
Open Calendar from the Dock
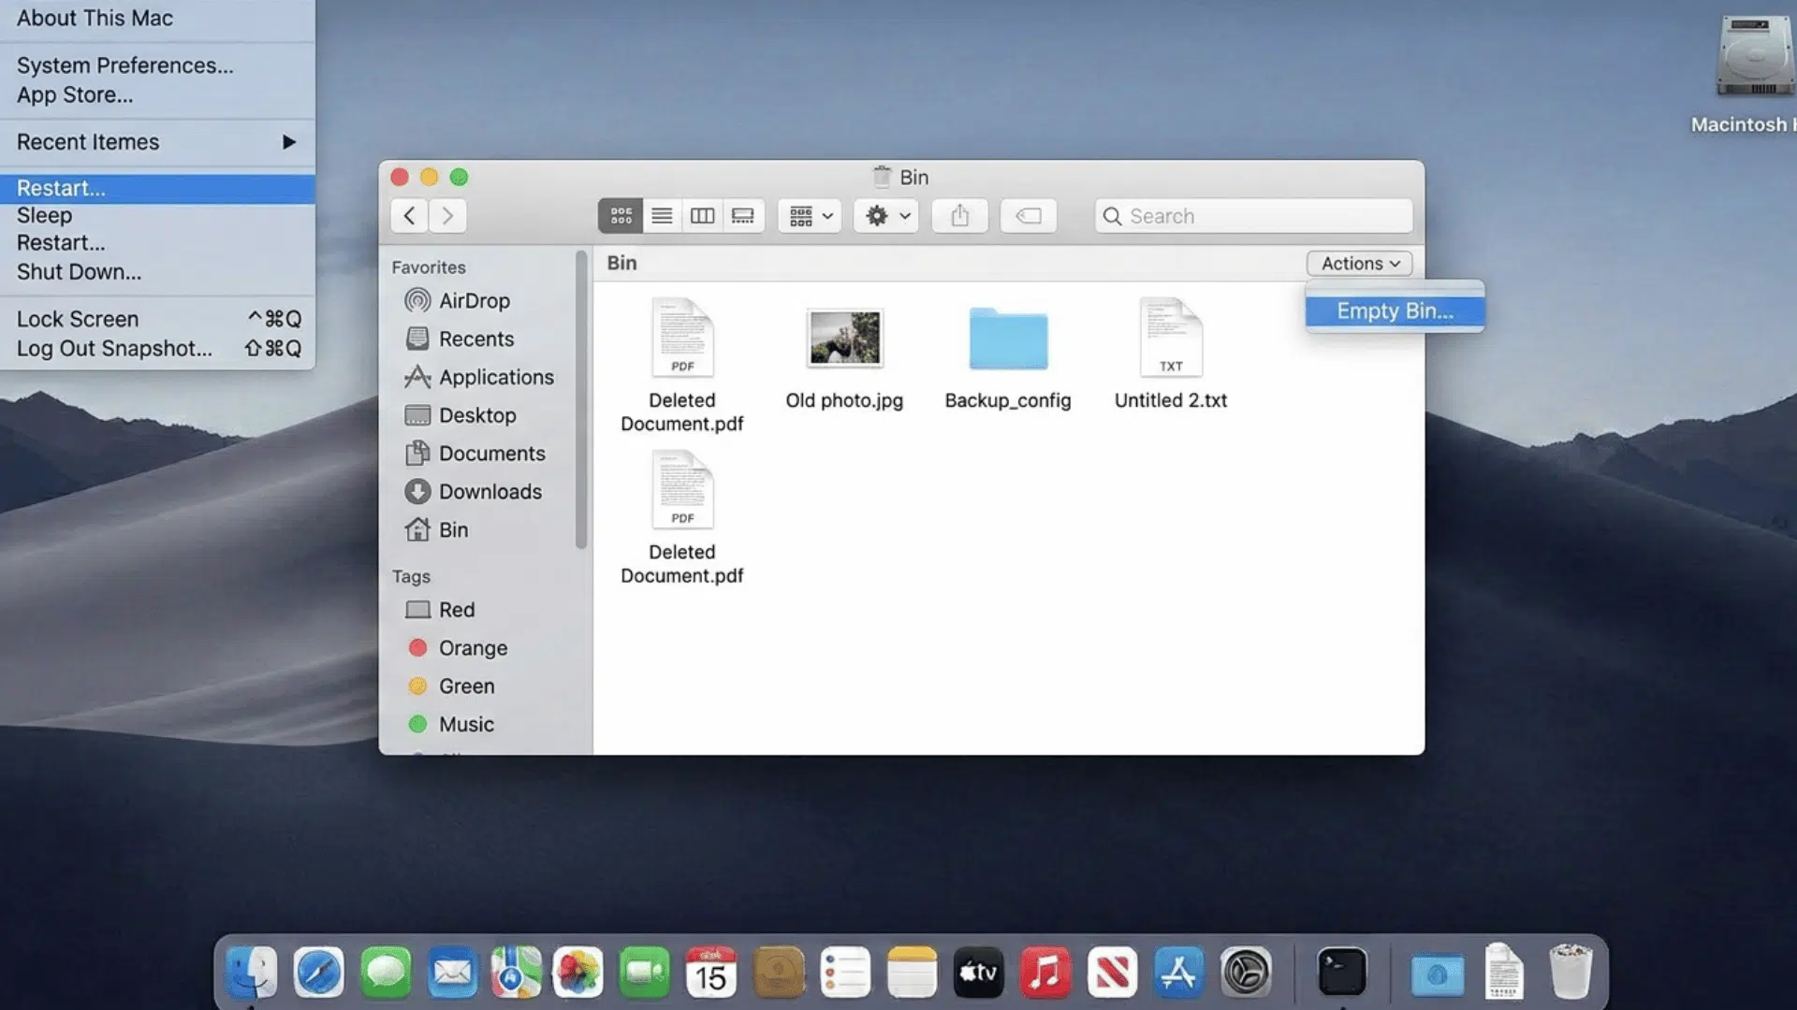click(711, 973)
